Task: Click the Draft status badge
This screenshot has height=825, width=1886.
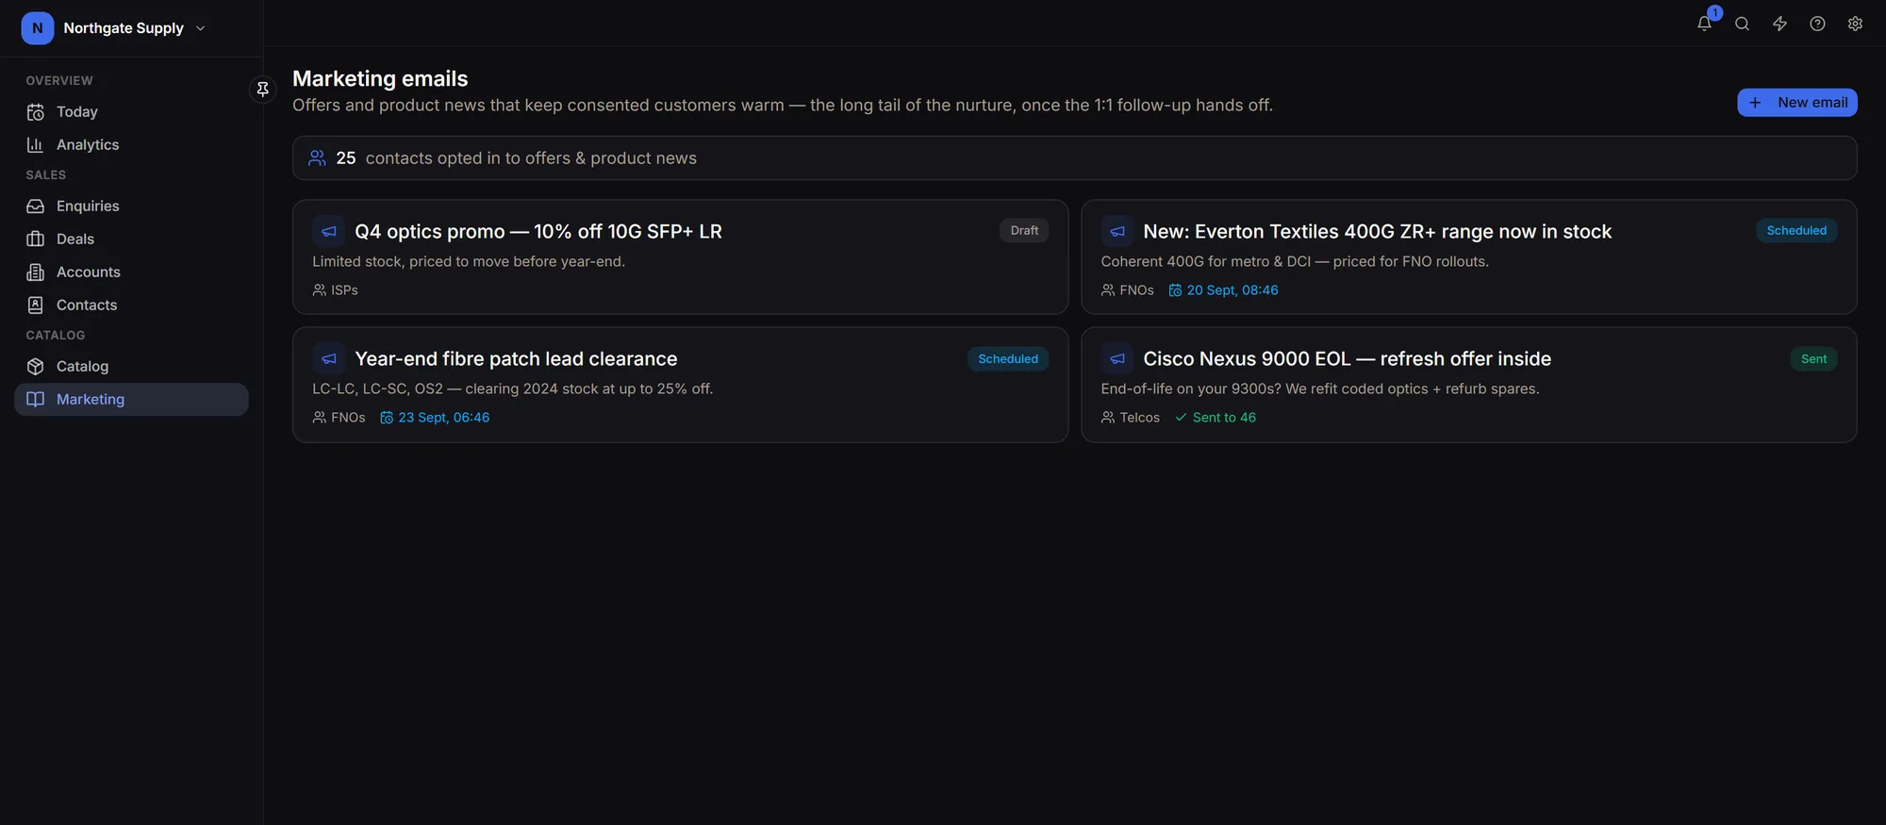Action: pyautogui.click(x=1024, y=231)
